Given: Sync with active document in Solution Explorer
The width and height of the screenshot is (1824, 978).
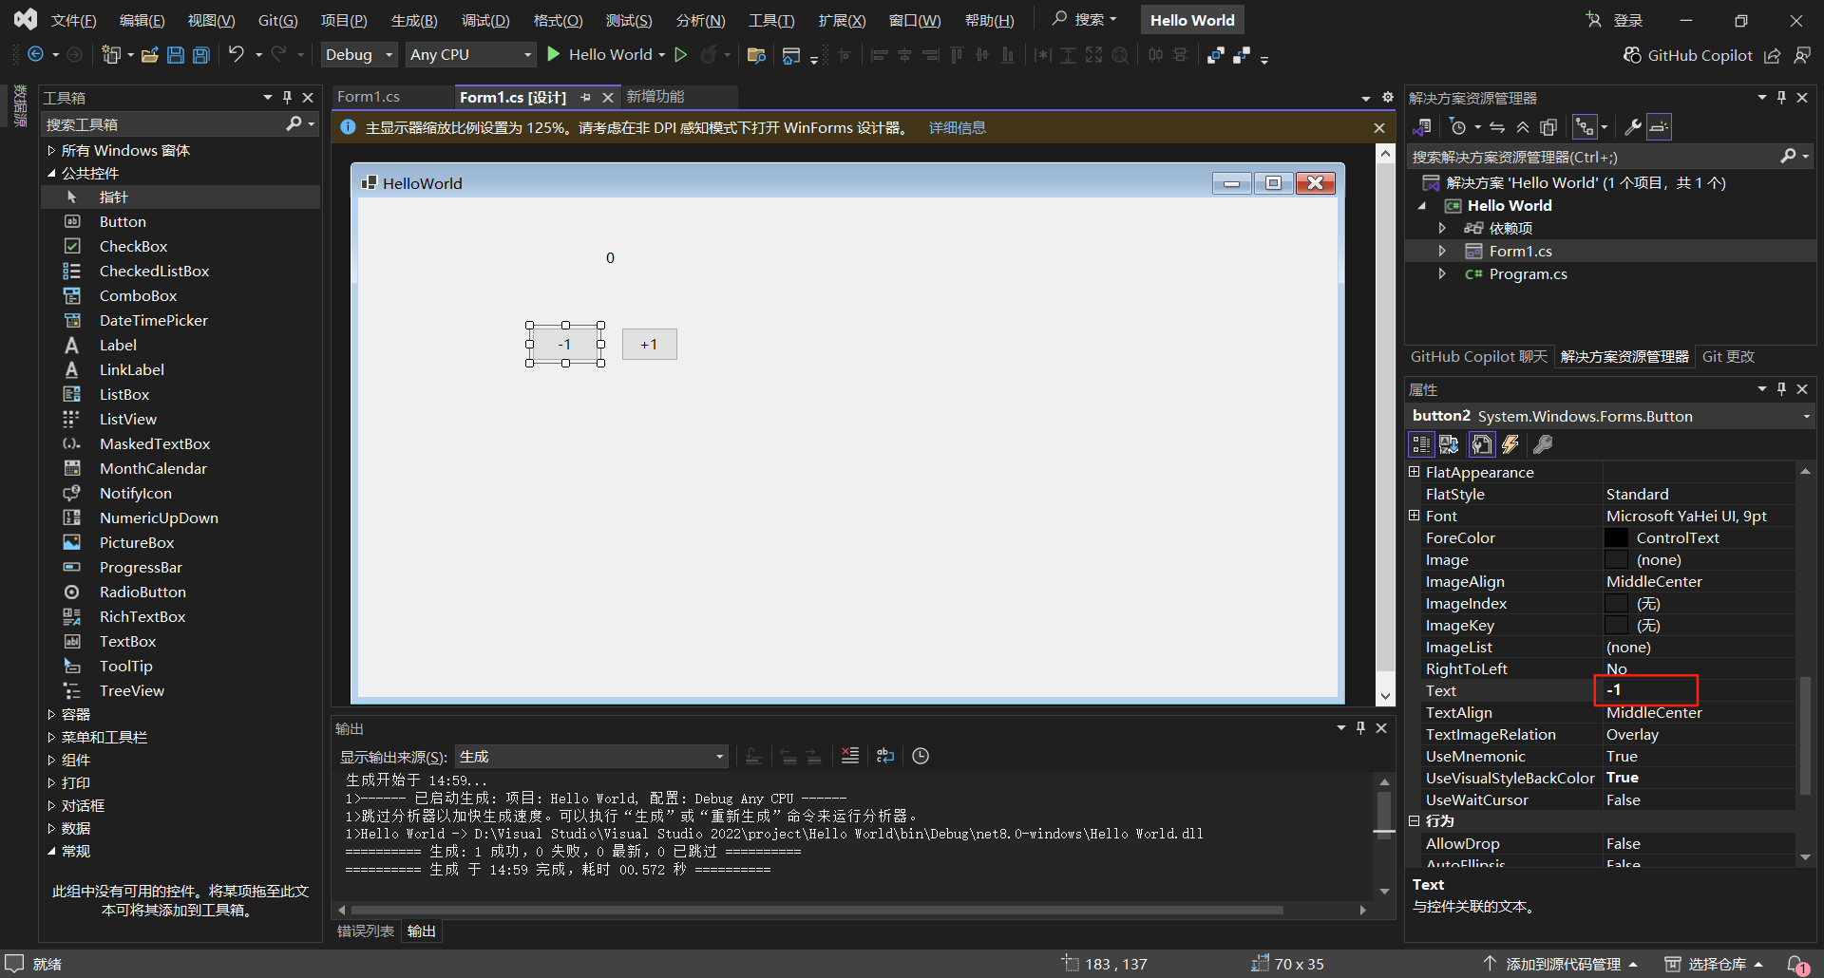Looking at the screenshot, I should tap(1498, 127).
